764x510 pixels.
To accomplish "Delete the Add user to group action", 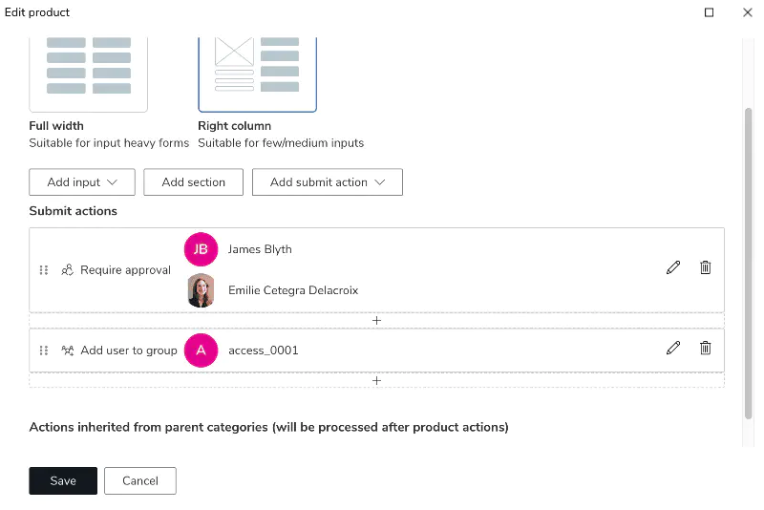I will [705, 348].
